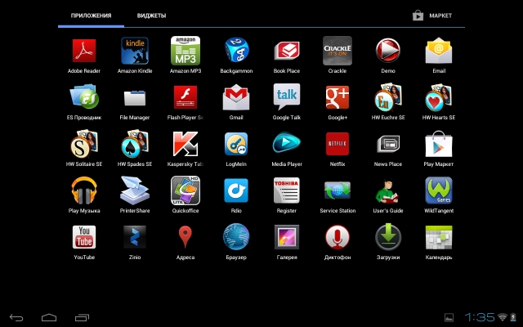Open the Adobe Reader app
Viewport: 523px width, 327px height.
(83, 52)
